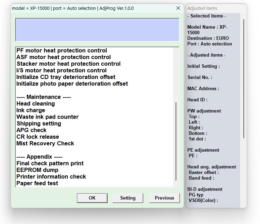Click the adjustment list scrollbar thumb
Viewport: 260px width, 224px height.
(x=176, y=141)
